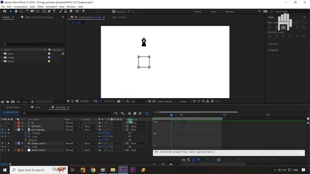Select the Roto Brush tool

pos(77,12)
